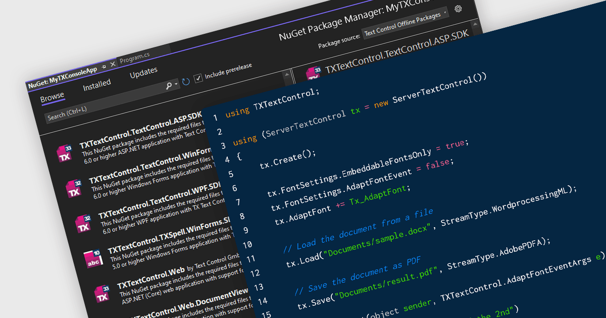Click 'new ServerTextControl()' in code
The width and height of the screenshot is (606, 318).
point(430,90)
